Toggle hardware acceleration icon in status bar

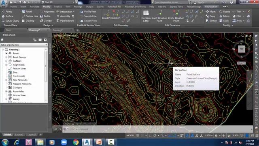(247, 135)
